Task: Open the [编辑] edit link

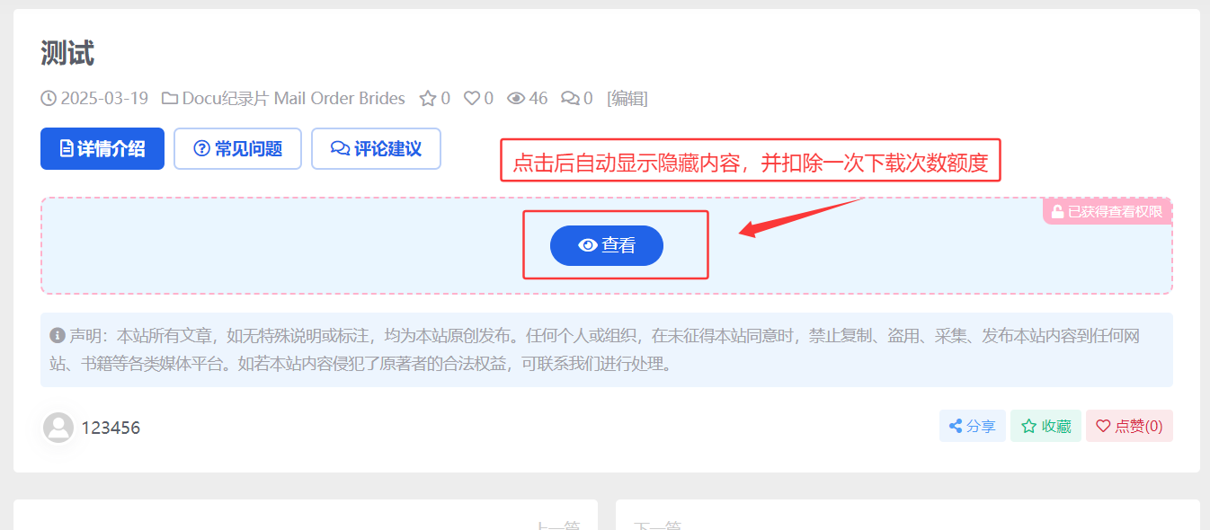Action: (627, 99)
